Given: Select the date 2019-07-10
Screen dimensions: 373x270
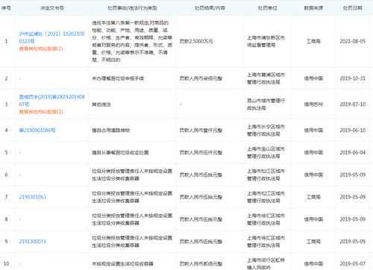Looking at the screenshot, I should coord(353,104).
